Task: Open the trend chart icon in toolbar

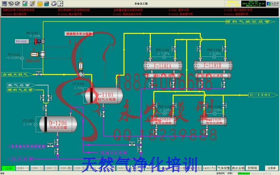Action: tap(46, 3)
